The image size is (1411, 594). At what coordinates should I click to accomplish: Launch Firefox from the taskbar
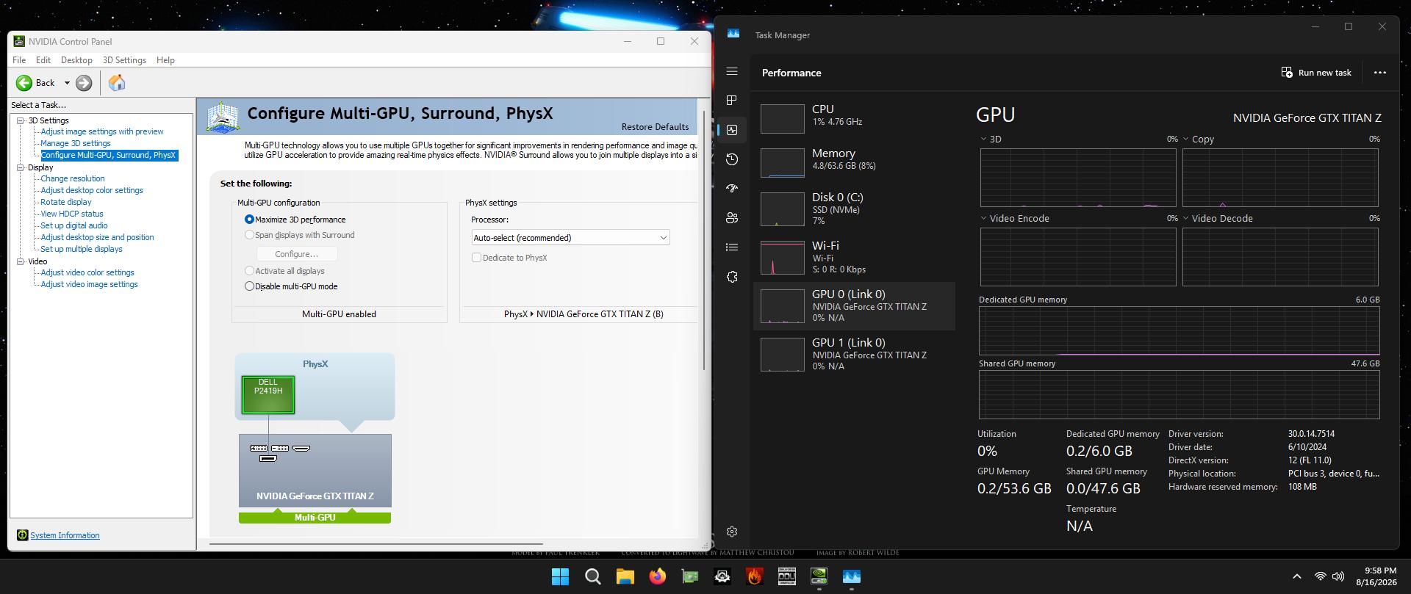pyautogui.click(x=657, y=576)
